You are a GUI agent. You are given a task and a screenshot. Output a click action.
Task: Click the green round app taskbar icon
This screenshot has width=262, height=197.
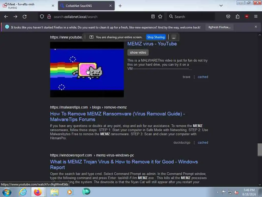coord(86,191)
